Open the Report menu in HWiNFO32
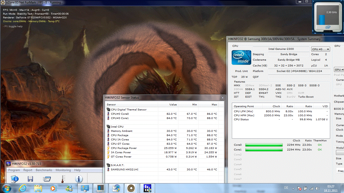The height and width of the screenshot is (193, 344). coord(28,170)
